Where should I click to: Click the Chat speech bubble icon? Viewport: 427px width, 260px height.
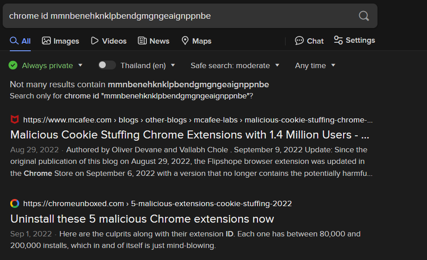(x=299, y=41)
